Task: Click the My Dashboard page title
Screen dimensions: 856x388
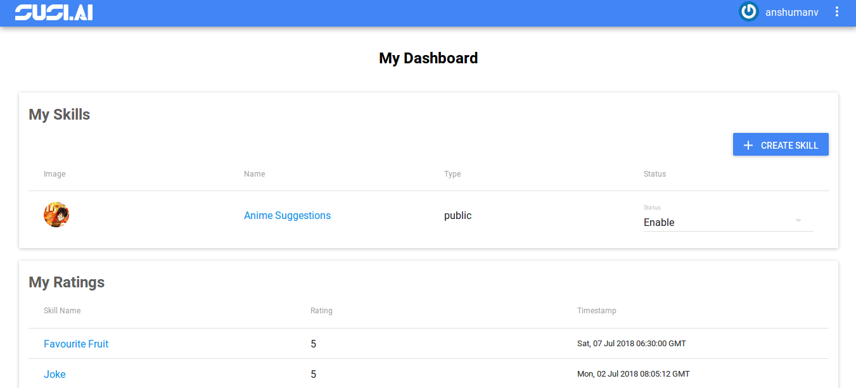Action: pos(428,58)
